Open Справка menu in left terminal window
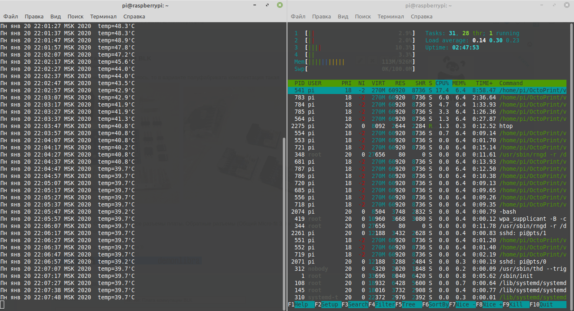 pos(134,16)
